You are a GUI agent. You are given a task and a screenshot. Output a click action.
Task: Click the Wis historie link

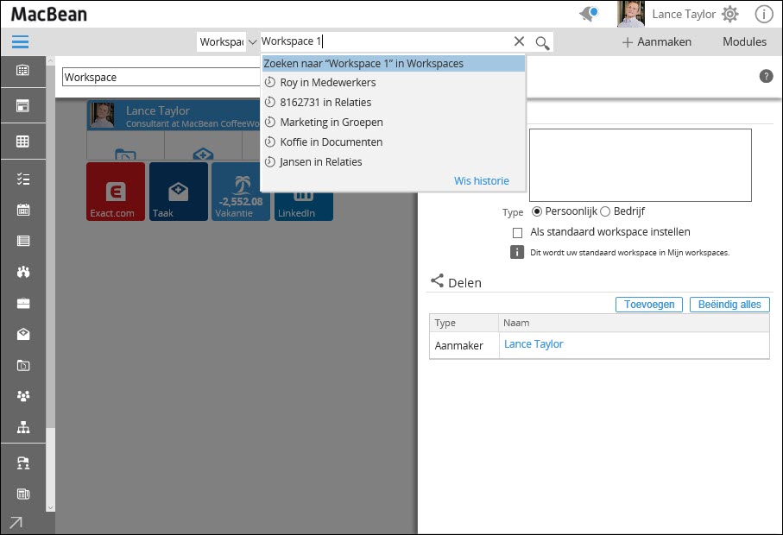click(481, 181)
